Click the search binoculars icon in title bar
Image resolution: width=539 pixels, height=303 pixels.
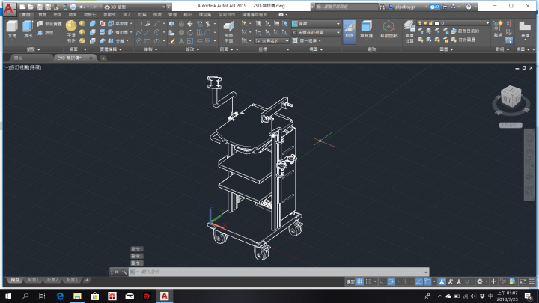pyautogui.click(x=383, y=7)
